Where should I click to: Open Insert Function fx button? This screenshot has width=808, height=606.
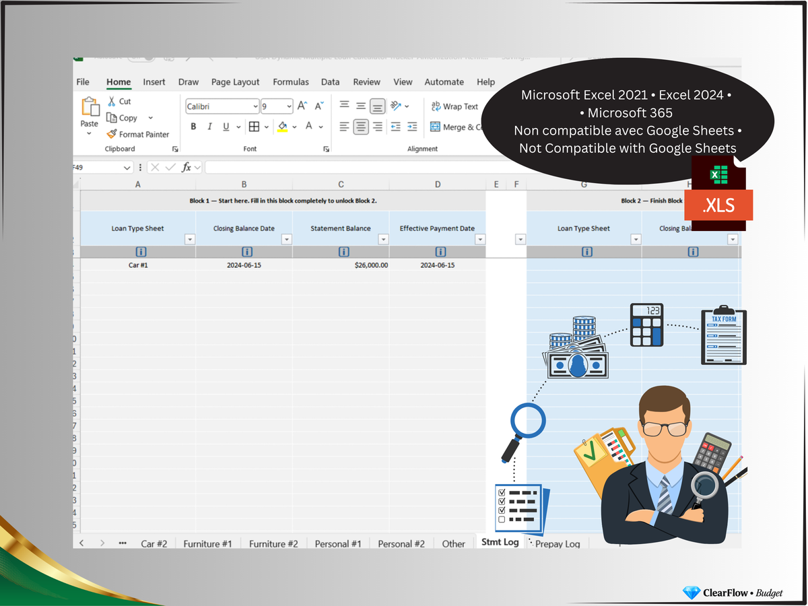[187, 168]
